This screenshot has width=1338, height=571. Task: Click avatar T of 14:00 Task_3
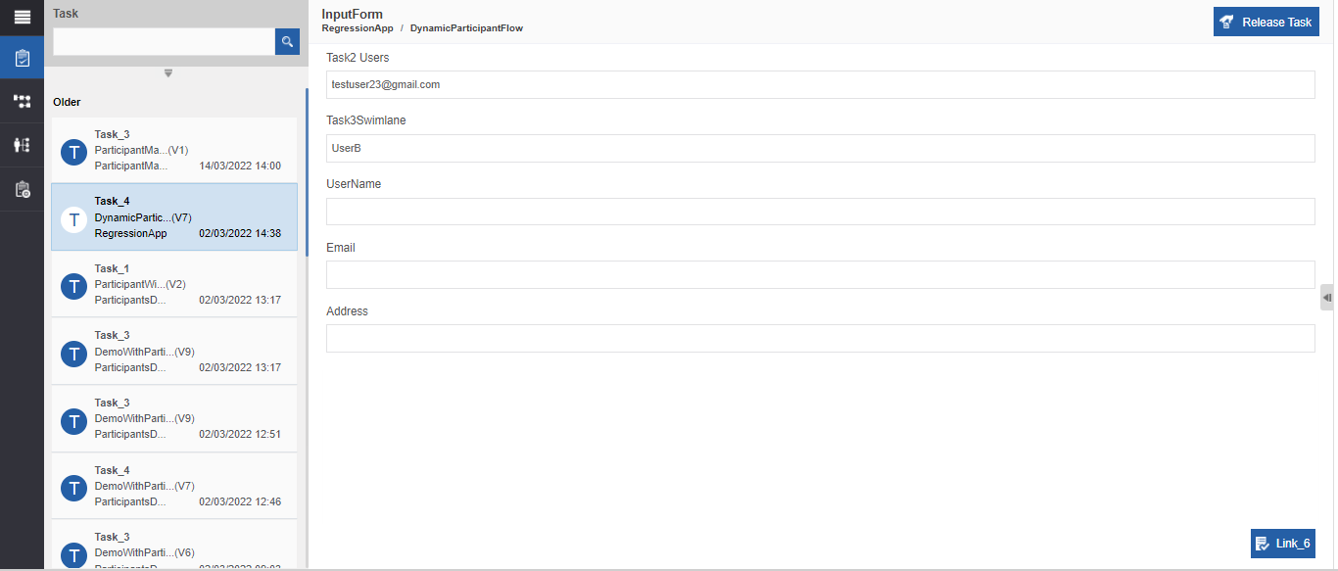(74, 152)
